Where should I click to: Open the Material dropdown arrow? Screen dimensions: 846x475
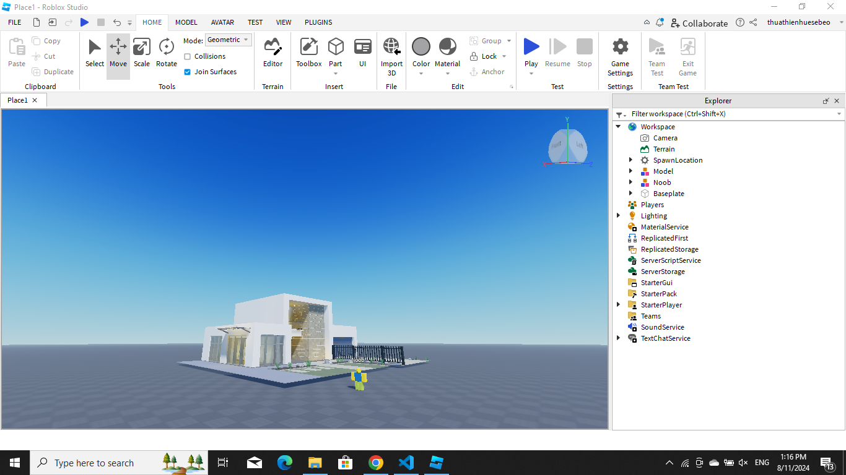point(447,74)
